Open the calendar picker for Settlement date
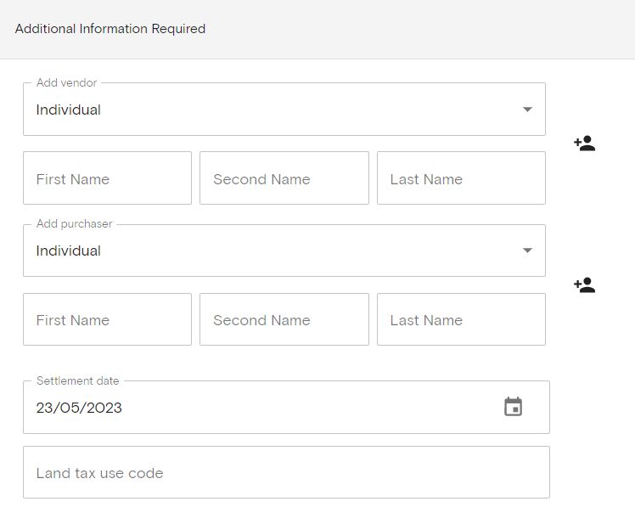Image resolution: width=635 pixels, height=507 pixels. pos(513,407)
